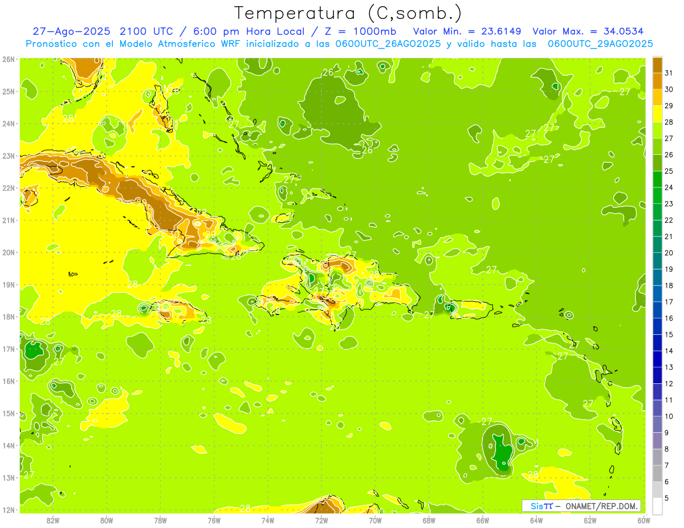684x528 pixels.
Task: Click the 74W longitude axis label
Action: [268, 520]
